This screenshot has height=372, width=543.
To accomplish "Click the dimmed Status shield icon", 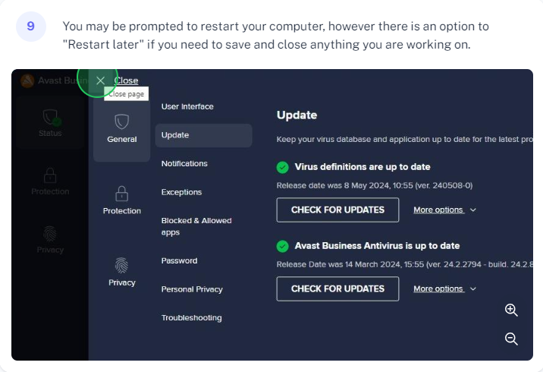I will 51,117.
